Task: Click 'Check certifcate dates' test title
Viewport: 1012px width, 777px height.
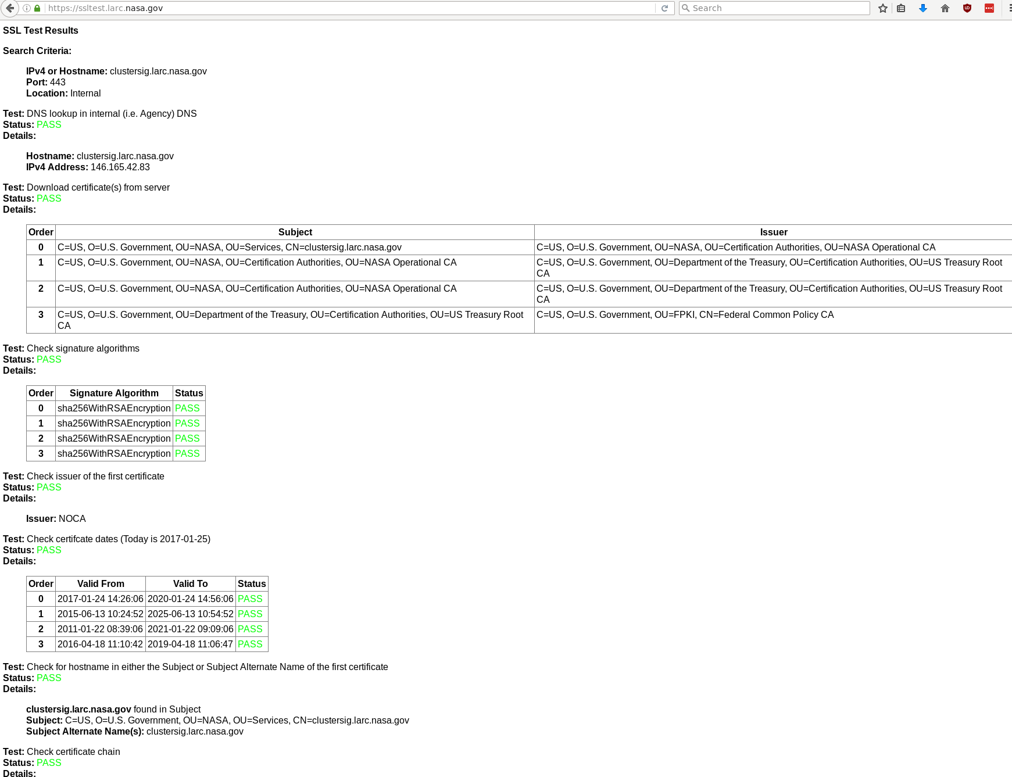Action: (119, 539)
